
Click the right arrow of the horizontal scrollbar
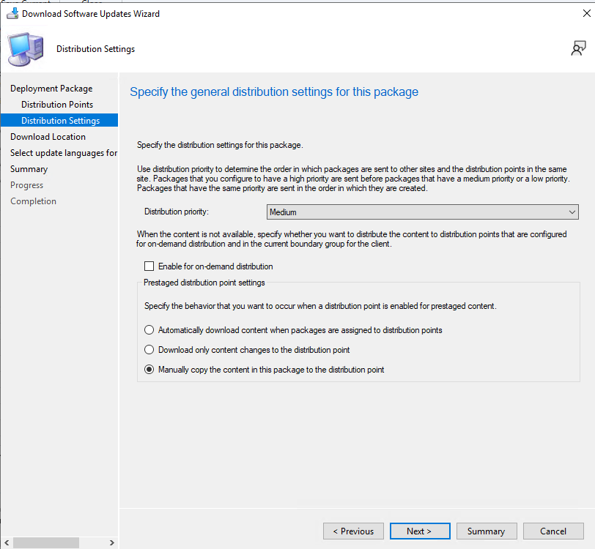click(111, 542)
